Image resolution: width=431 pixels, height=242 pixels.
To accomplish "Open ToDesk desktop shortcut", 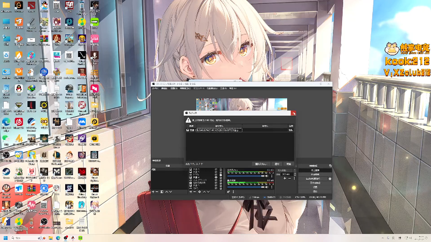I will [19, 189].
